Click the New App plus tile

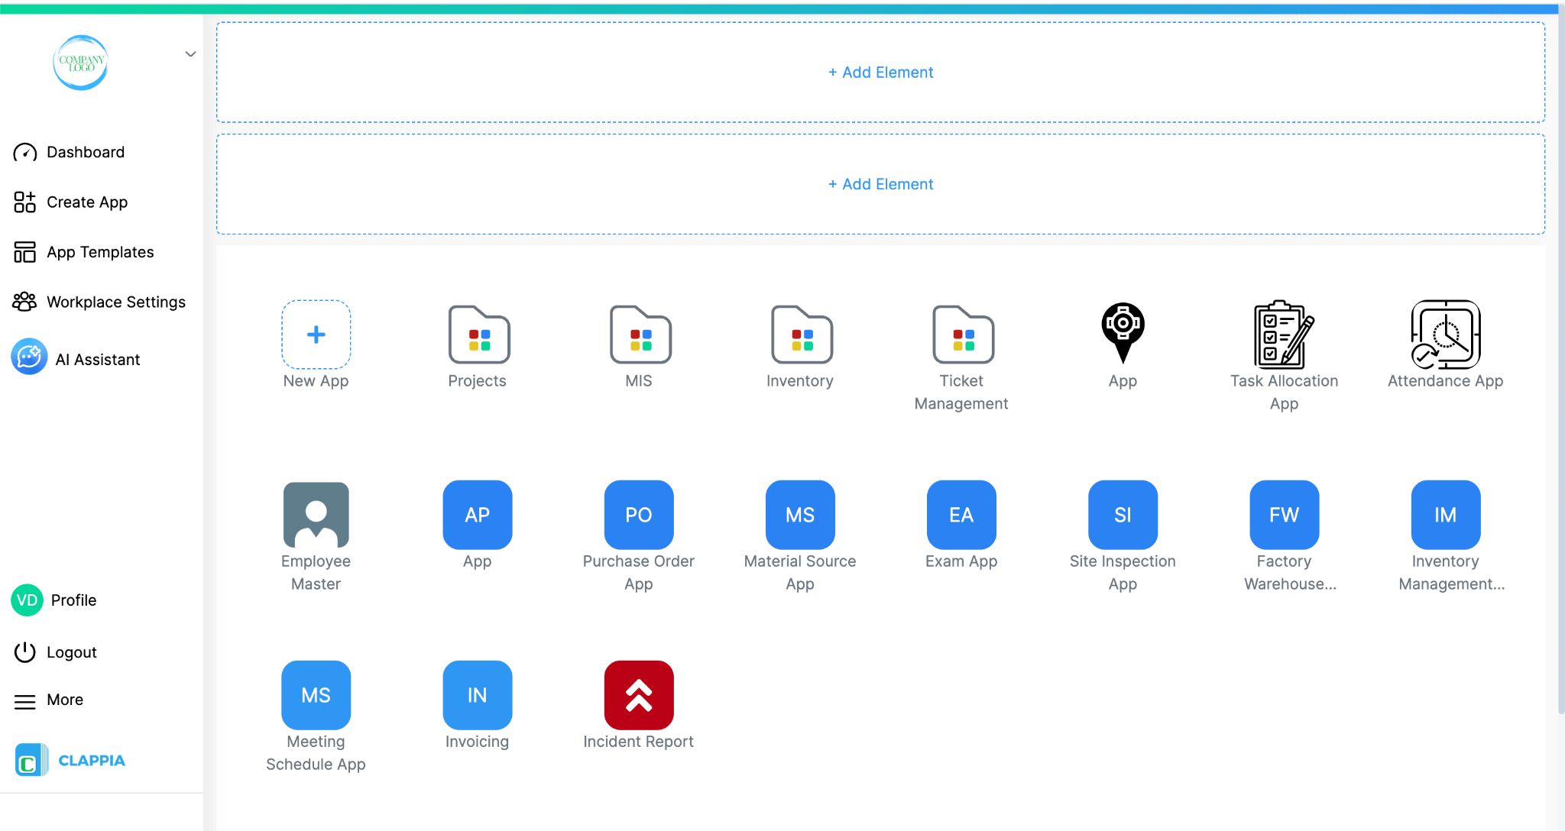[316, 335]
